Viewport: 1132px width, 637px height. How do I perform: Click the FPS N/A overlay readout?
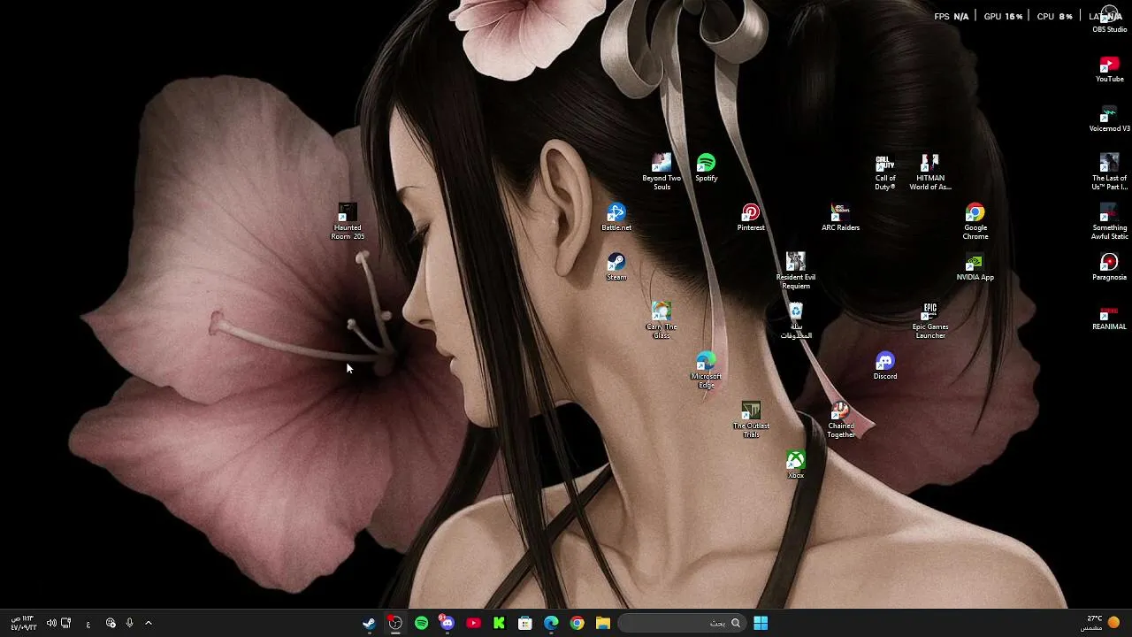[x=952, y=16]
